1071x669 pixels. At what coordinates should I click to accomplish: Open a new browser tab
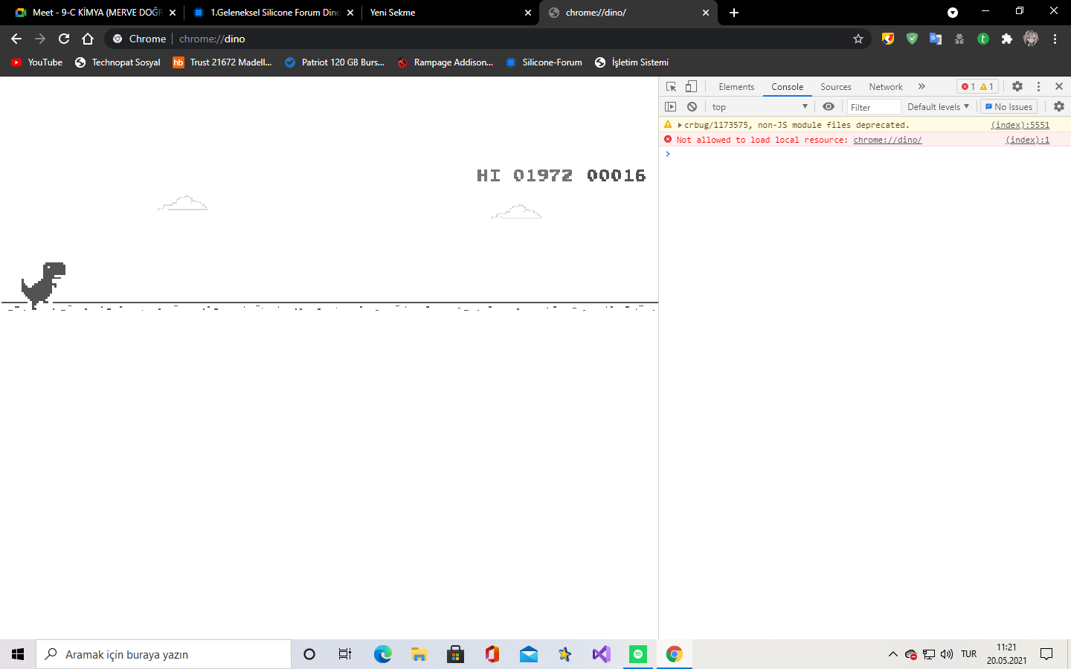coord(733,13)
